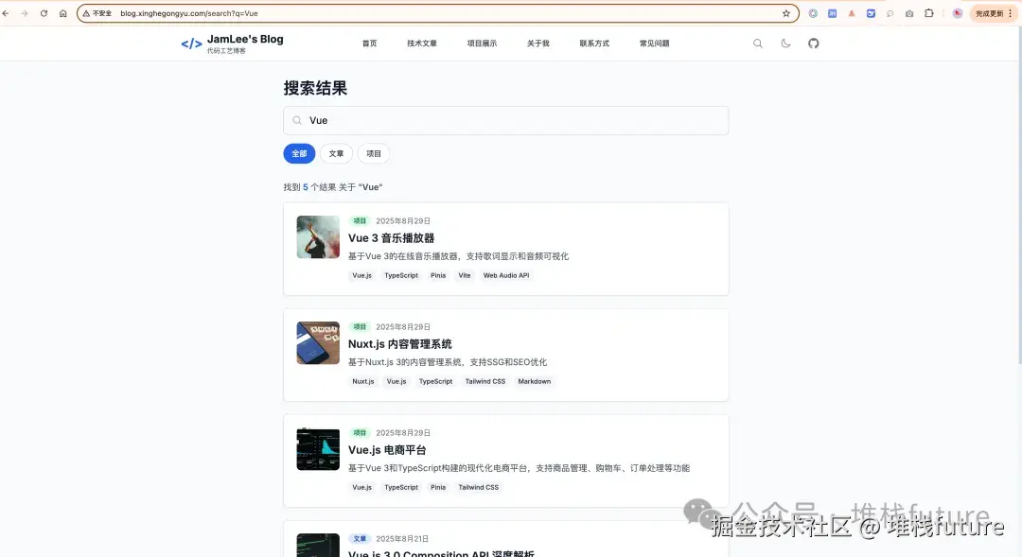Click the Vue.js 电商平台 thumbnail image

click(x=317, y=449)
